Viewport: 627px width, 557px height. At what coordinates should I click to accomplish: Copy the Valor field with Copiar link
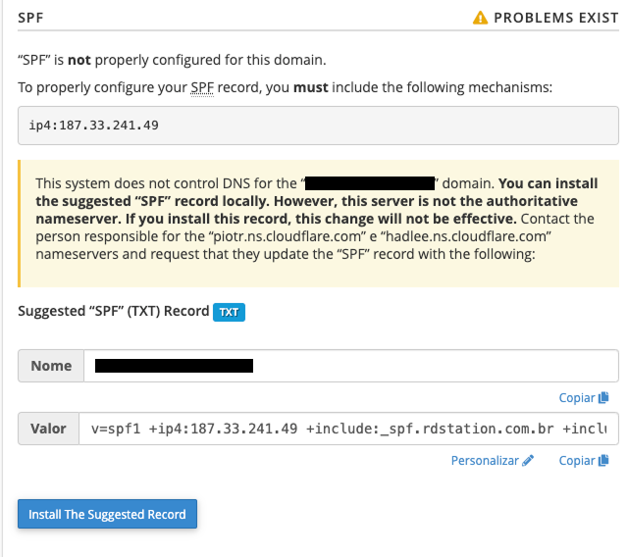point(584,461)
